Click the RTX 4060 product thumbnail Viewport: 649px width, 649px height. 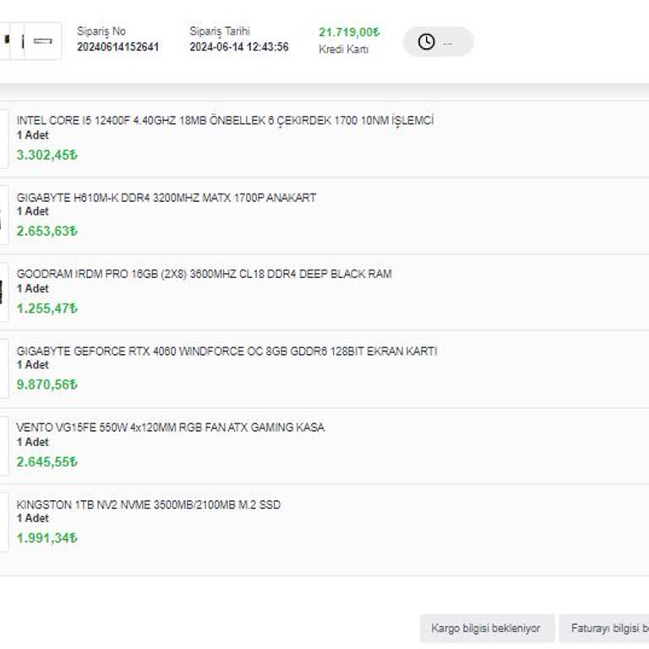click(3, 369)
